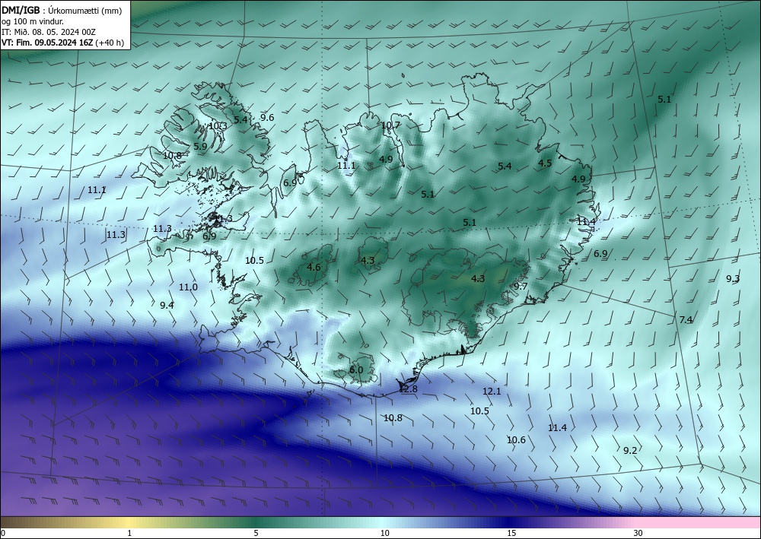The image size is (761, 539).
Task: Click the colorbar label '5'
Action: [256, 533]
